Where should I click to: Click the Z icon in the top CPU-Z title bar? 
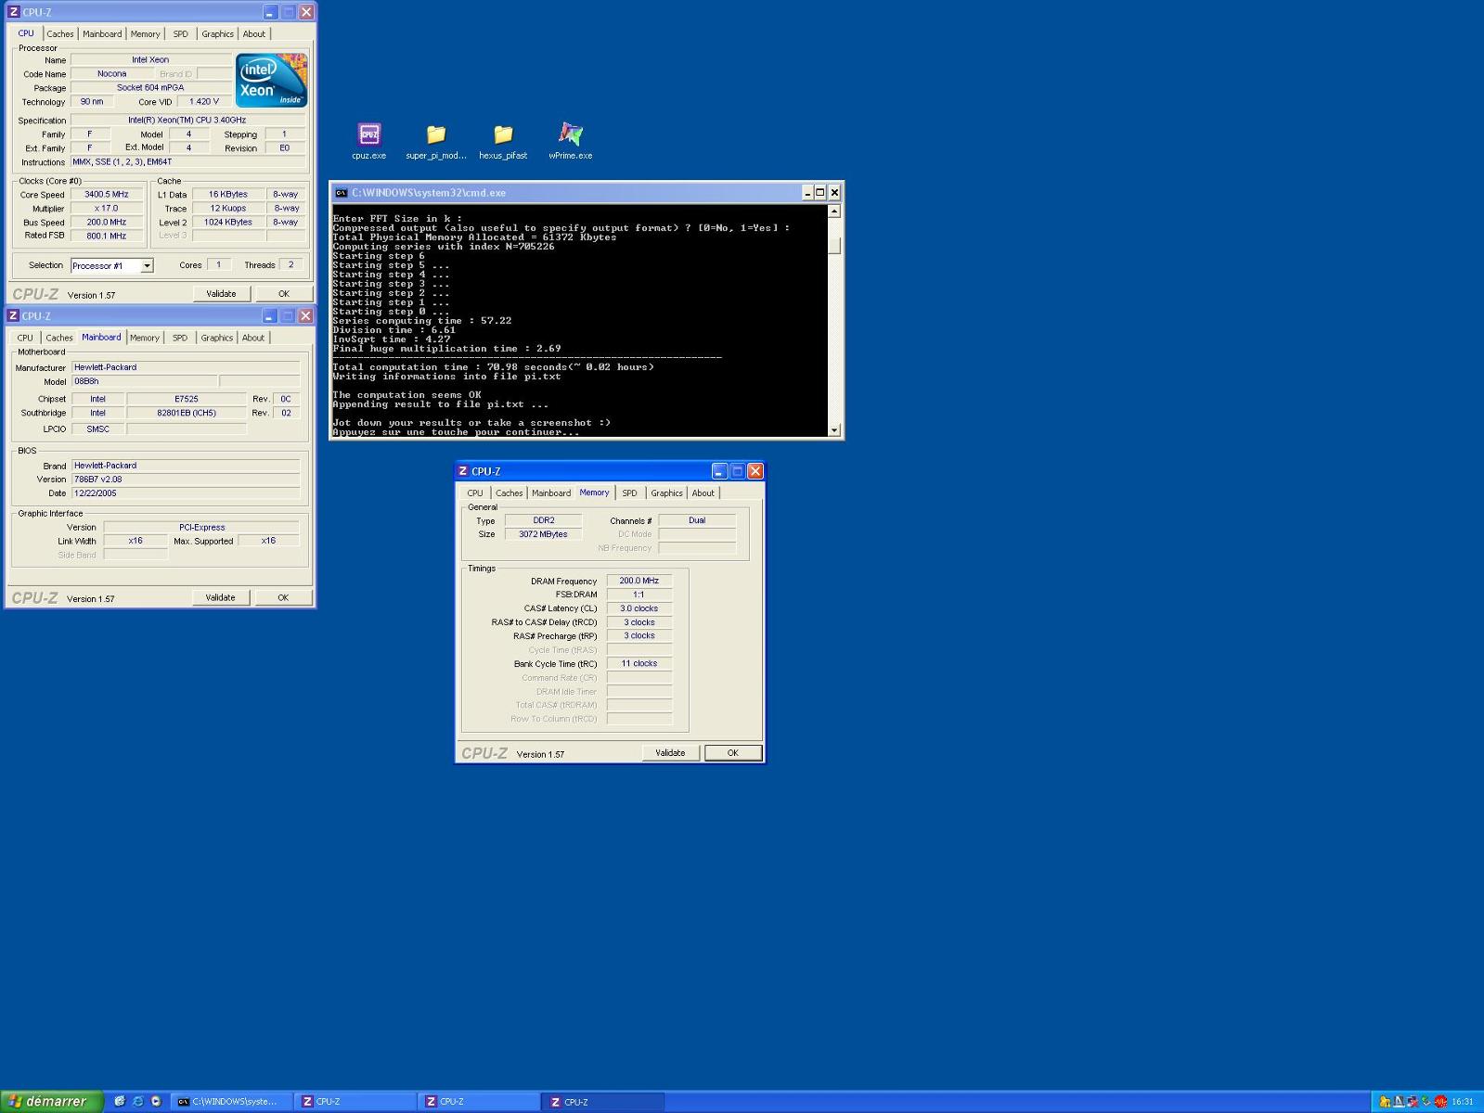click(13, 12)
